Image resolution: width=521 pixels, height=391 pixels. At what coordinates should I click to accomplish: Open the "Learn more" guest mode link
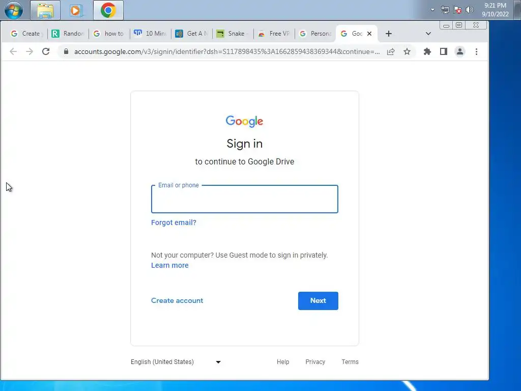tap(170, 265)
